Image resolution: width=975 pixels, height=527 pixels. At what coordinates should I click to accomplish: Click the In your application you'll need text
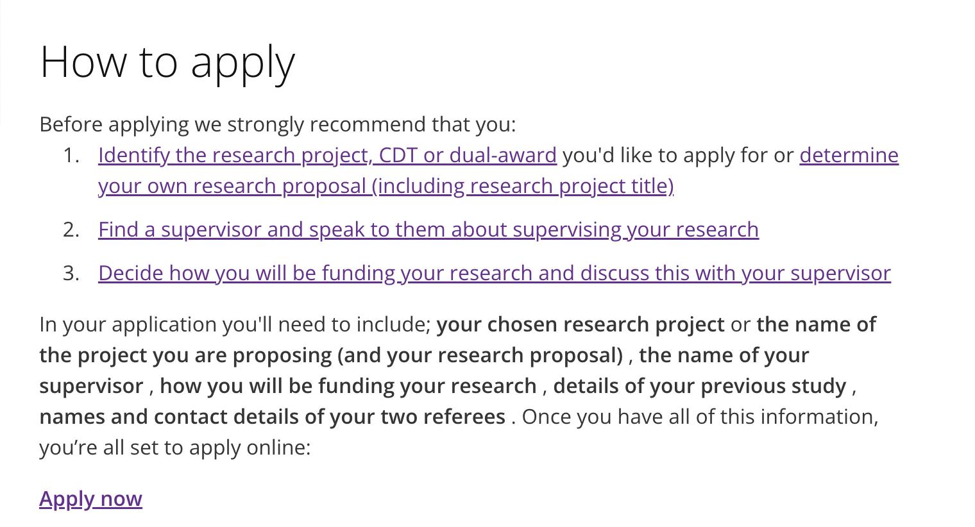tap(235, 325)
